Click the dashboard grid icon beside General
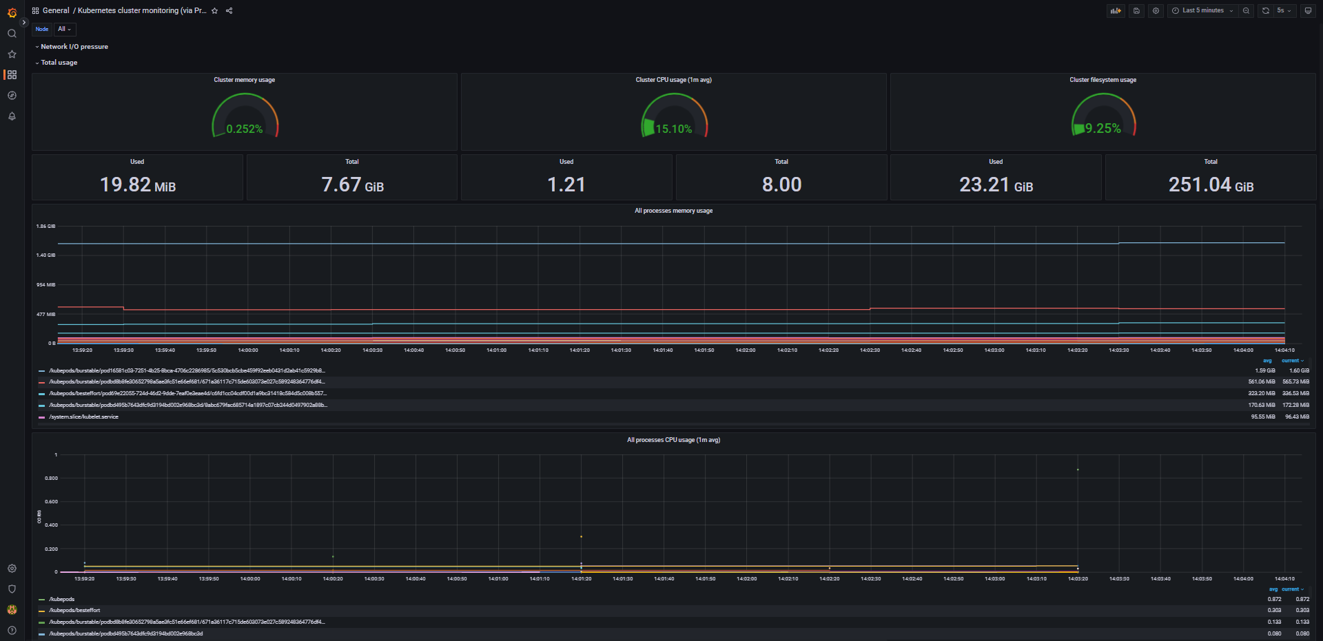 [35, 10]
